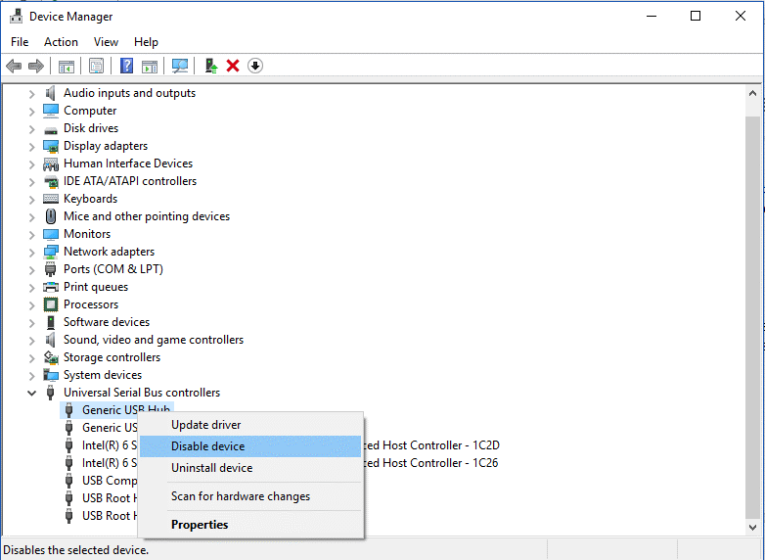Select Host Controller - 1C26 device

(x=430, y=463)
